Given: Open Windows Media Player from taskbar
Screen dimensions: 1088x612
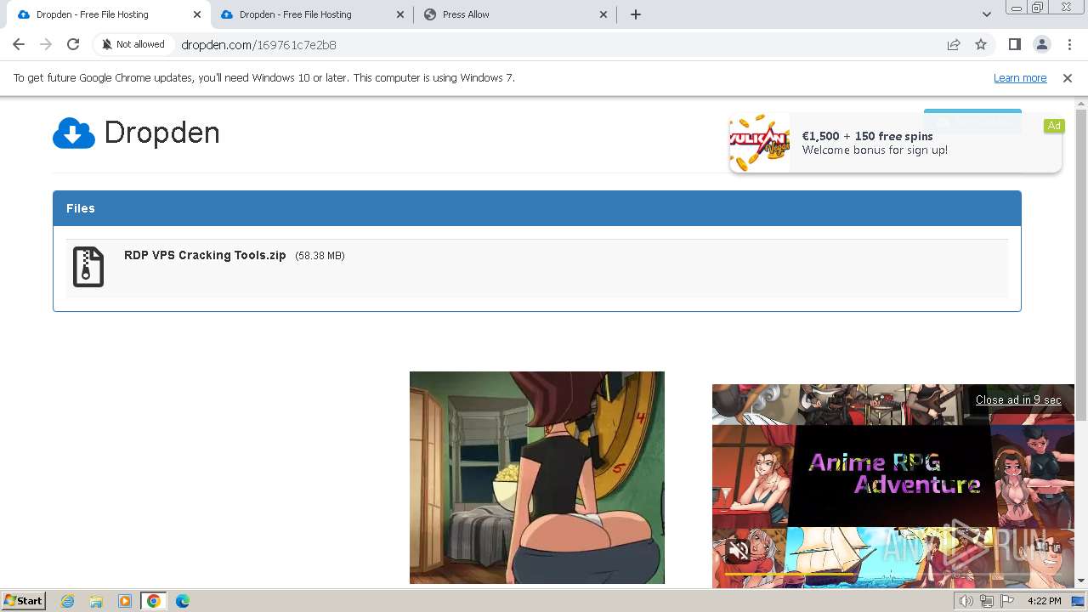Looking at the screenshot, I should 125,601.
